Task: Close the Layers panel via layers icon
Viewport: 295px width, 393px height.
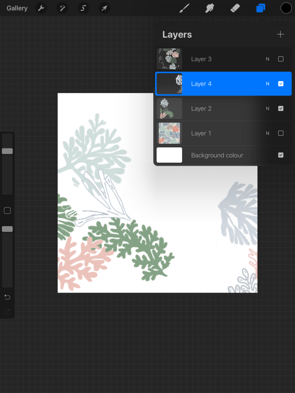Action: (x=261, y=8)
